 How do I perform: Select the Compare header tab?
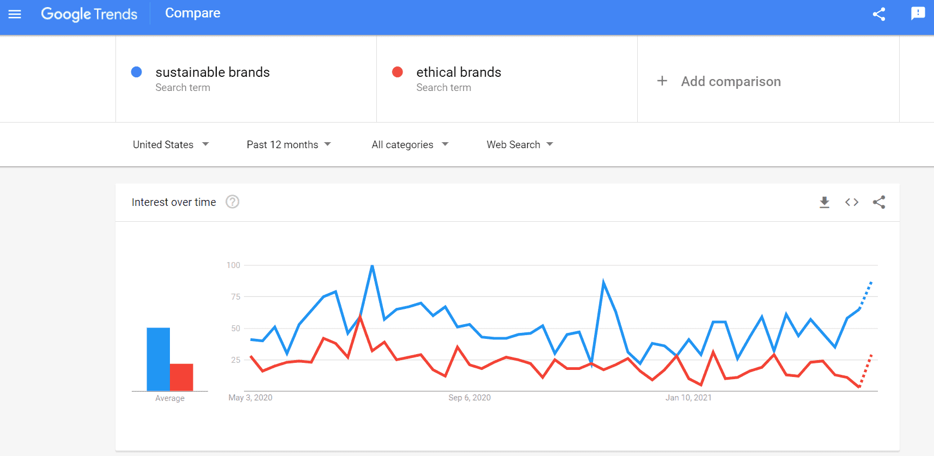click(193, 13)
